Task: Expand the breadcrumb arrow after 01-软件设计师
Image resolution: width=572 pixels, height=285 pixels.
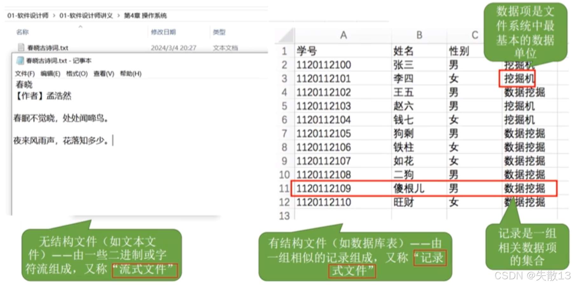Action: tap(54, 15)
